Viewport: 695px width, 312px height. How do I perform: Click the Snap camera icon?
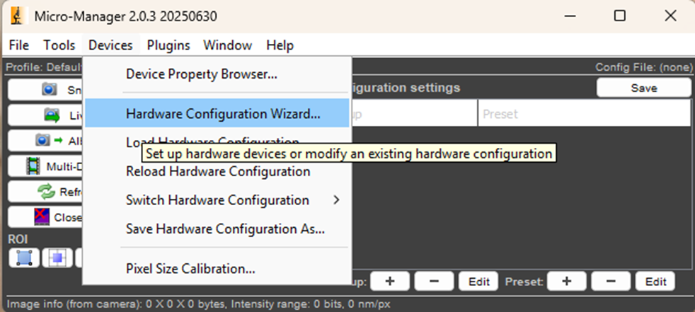(x=50, y=89)
